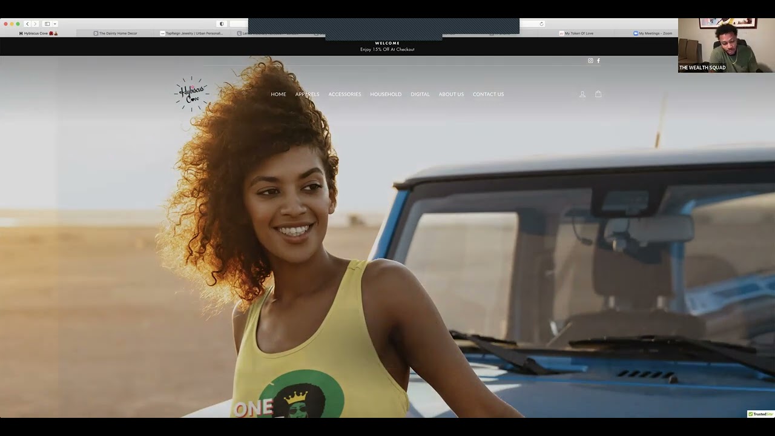This screenshot has height=436, width=775.
Task: Navigate to the HOME menu item
Action: click(279, 94)
